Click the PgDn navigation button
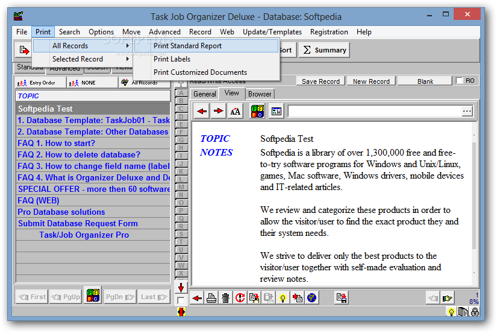 120,297
